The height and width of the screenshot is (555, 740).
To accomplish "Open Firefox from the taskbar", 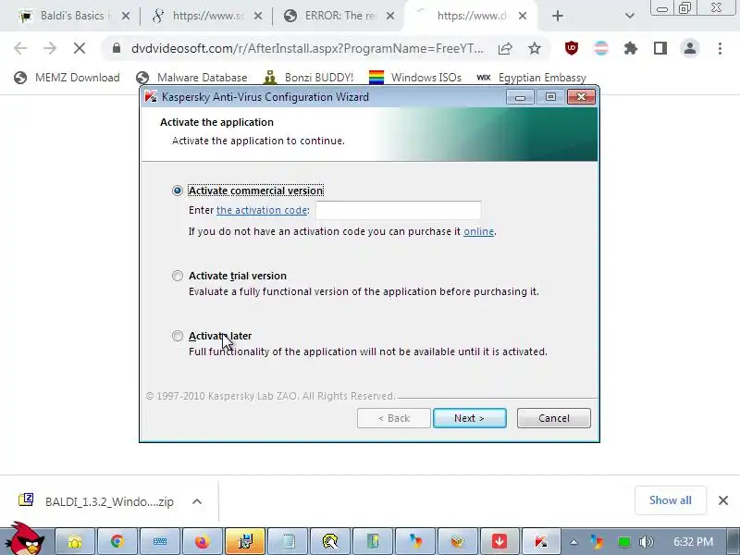I will tap(202, 541).
